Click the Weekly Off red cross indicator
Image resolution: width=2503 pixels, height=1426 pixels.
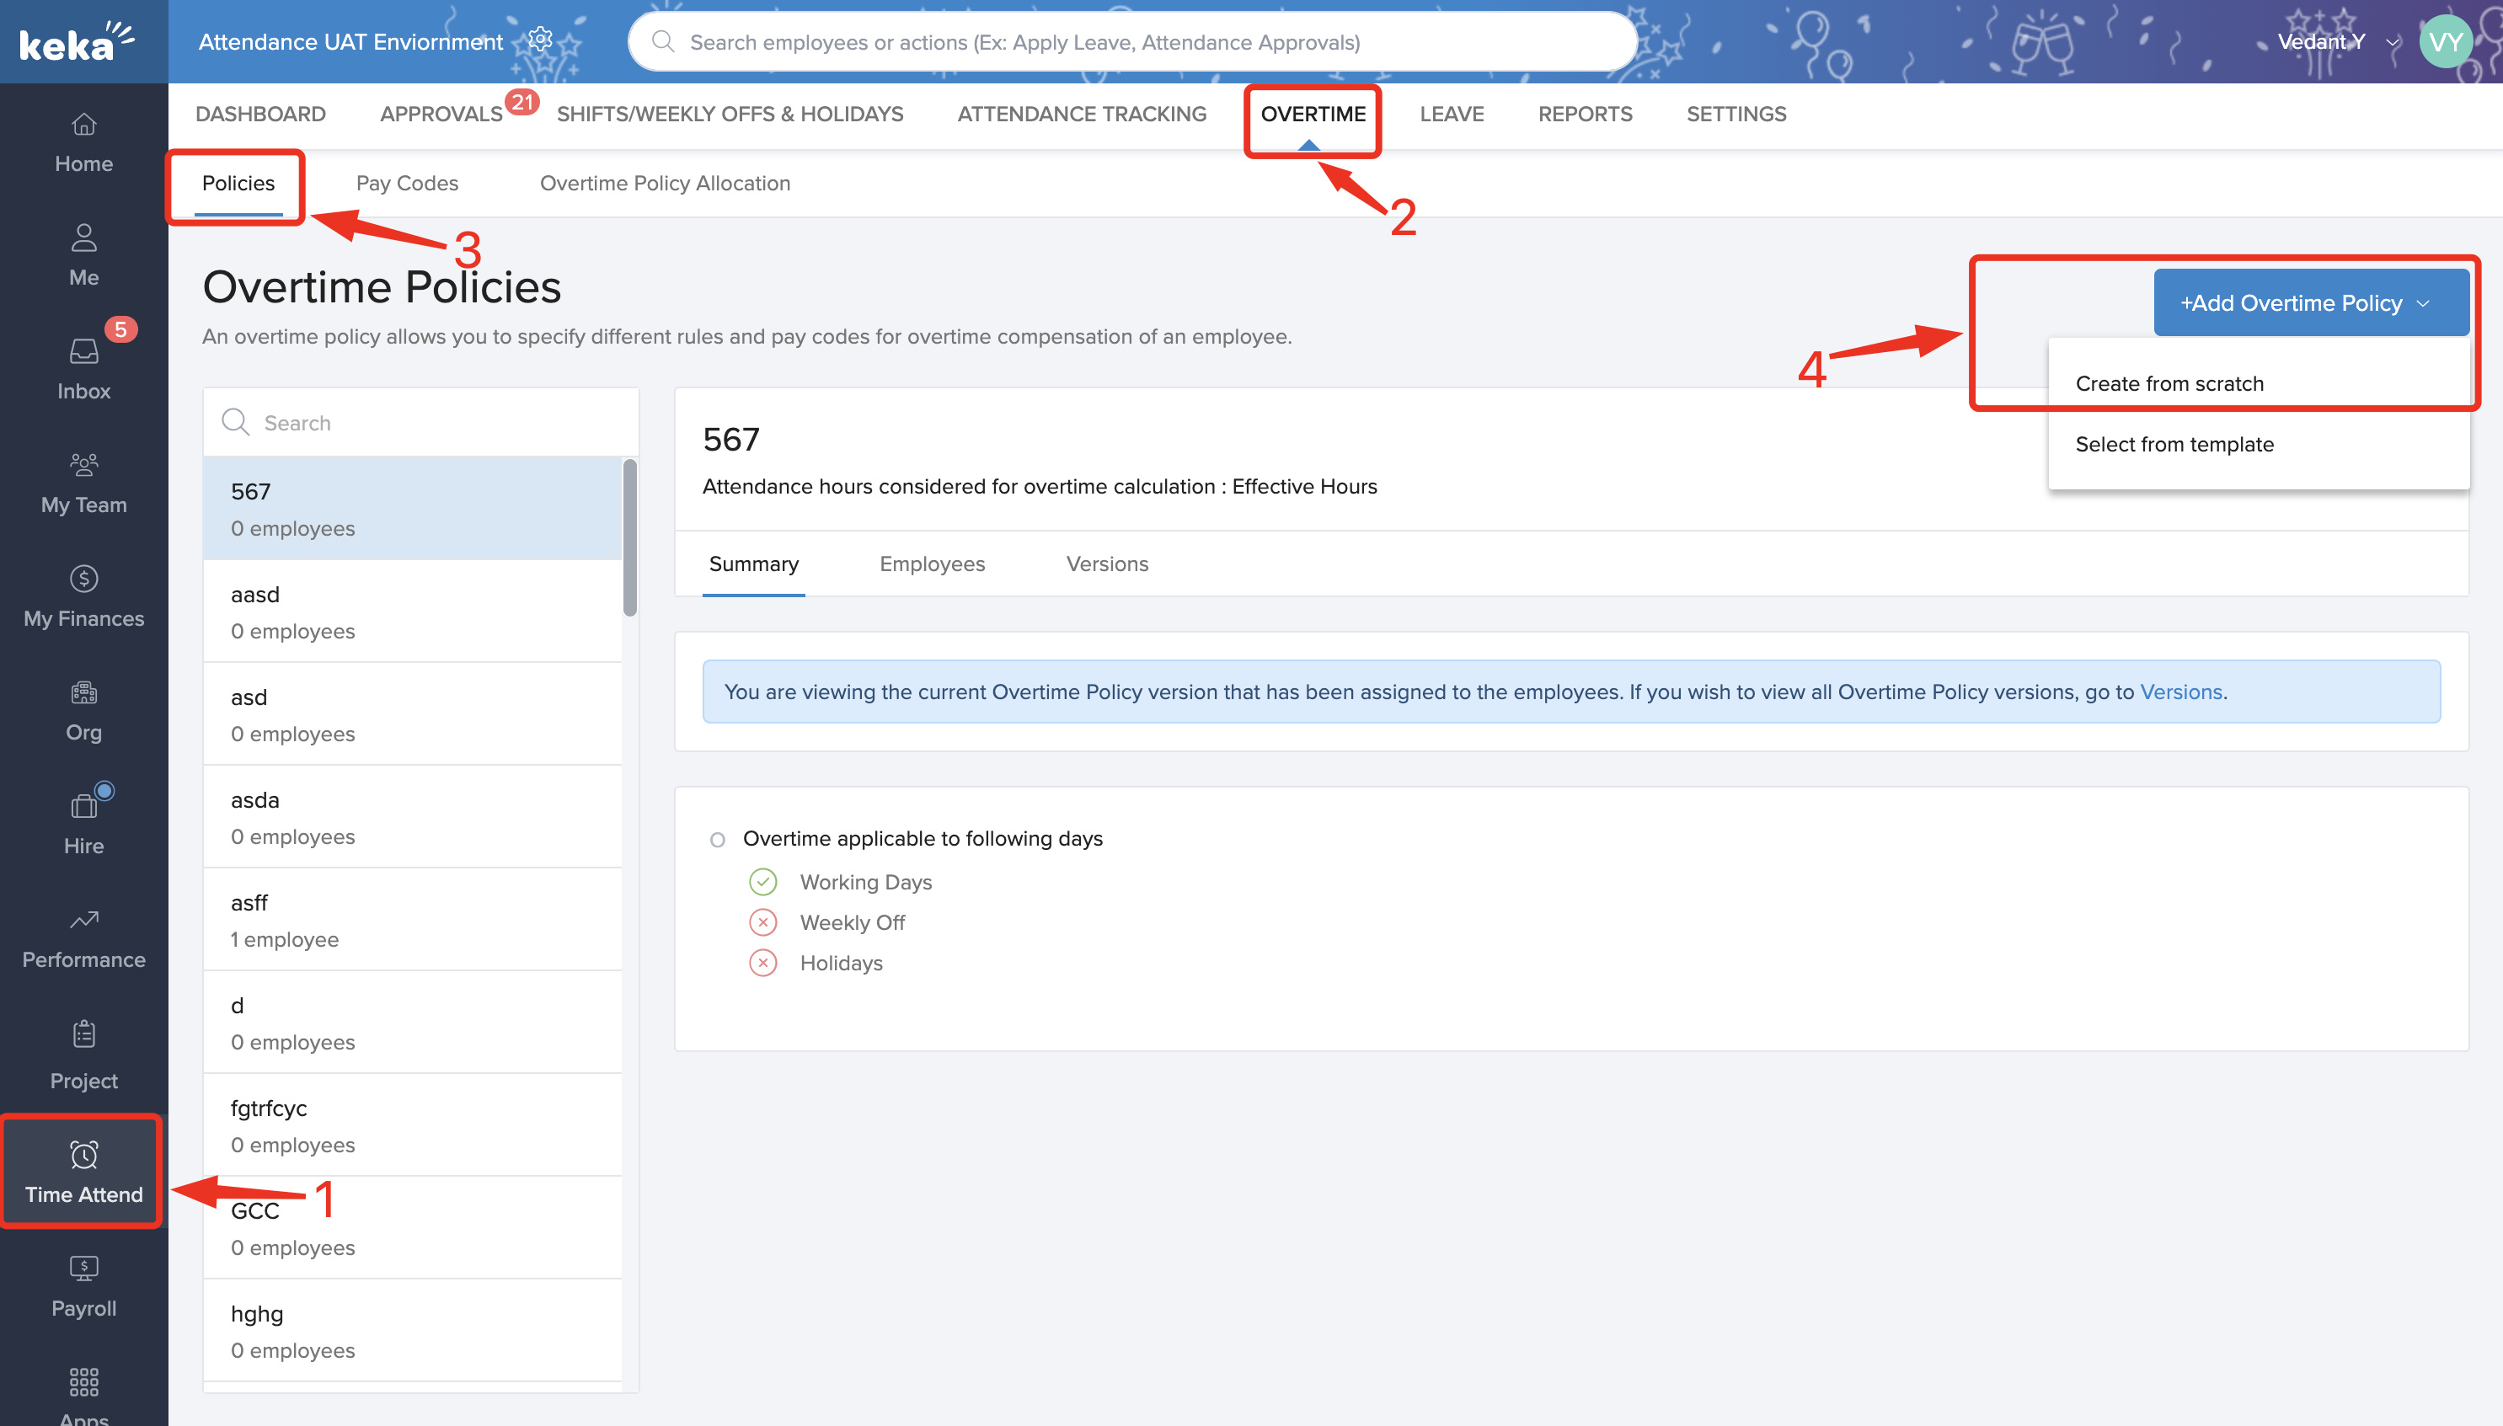tap(762, 922)
